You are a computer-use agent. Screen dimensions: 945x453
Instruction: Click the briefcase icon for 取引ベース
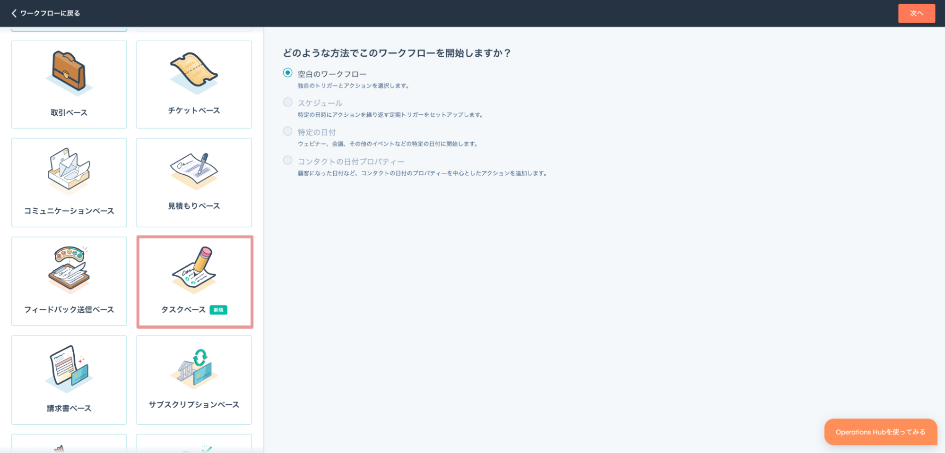(69, 73)
